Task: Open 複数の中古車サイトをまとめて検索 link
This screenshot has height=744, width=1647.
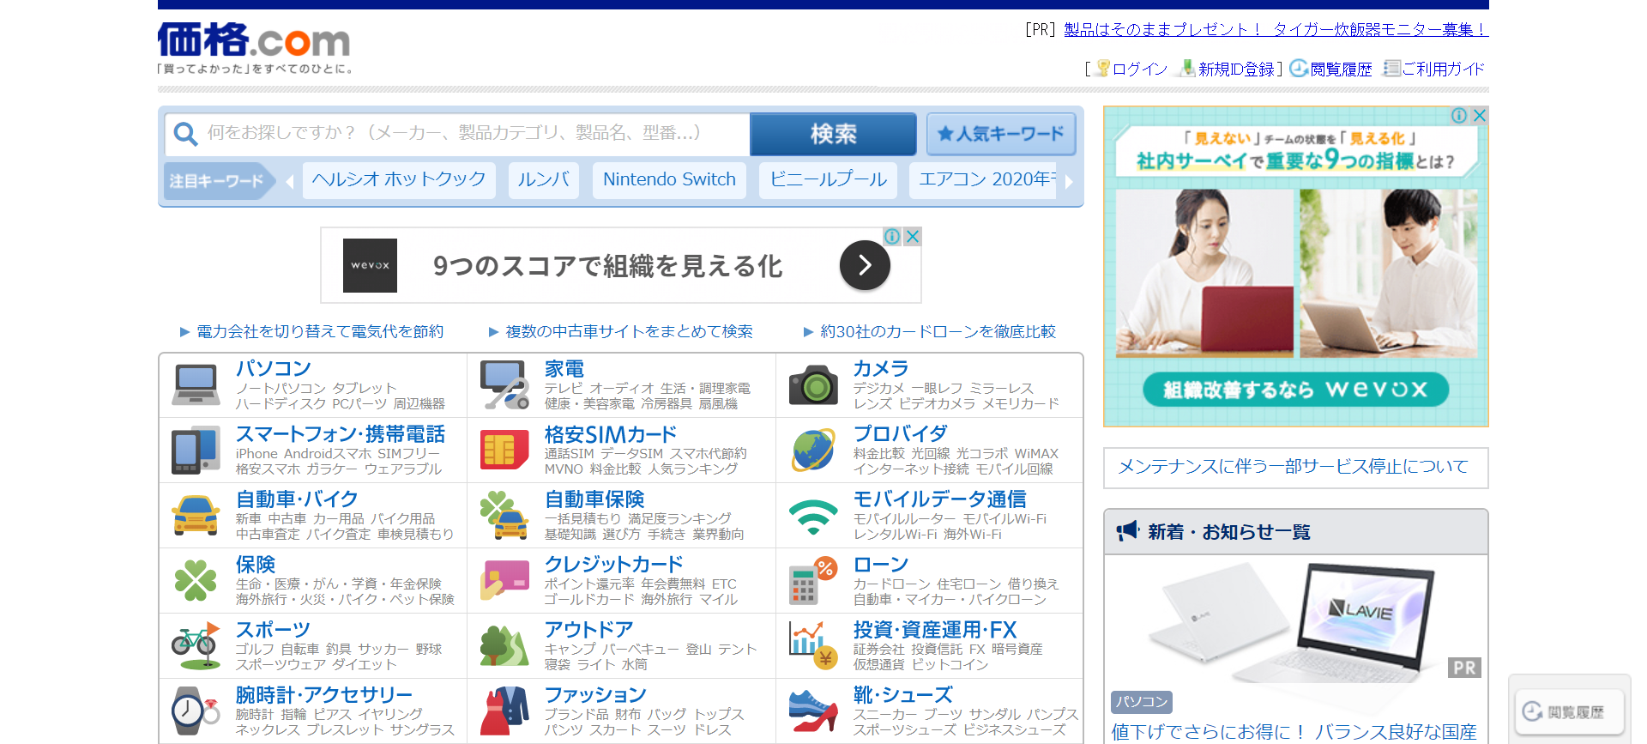Action: click(x=629, y=331)
